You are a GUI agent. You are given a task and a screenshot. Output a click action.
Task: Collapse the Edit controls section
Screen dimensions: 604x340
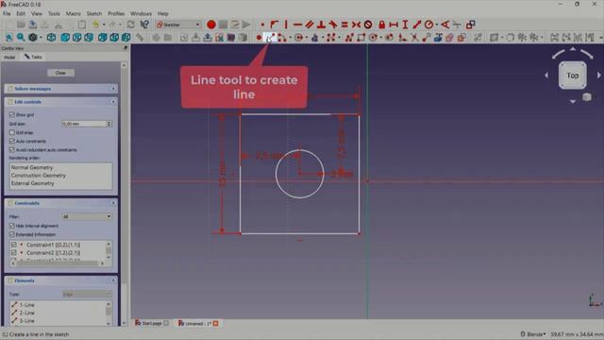tap(113, 102)
